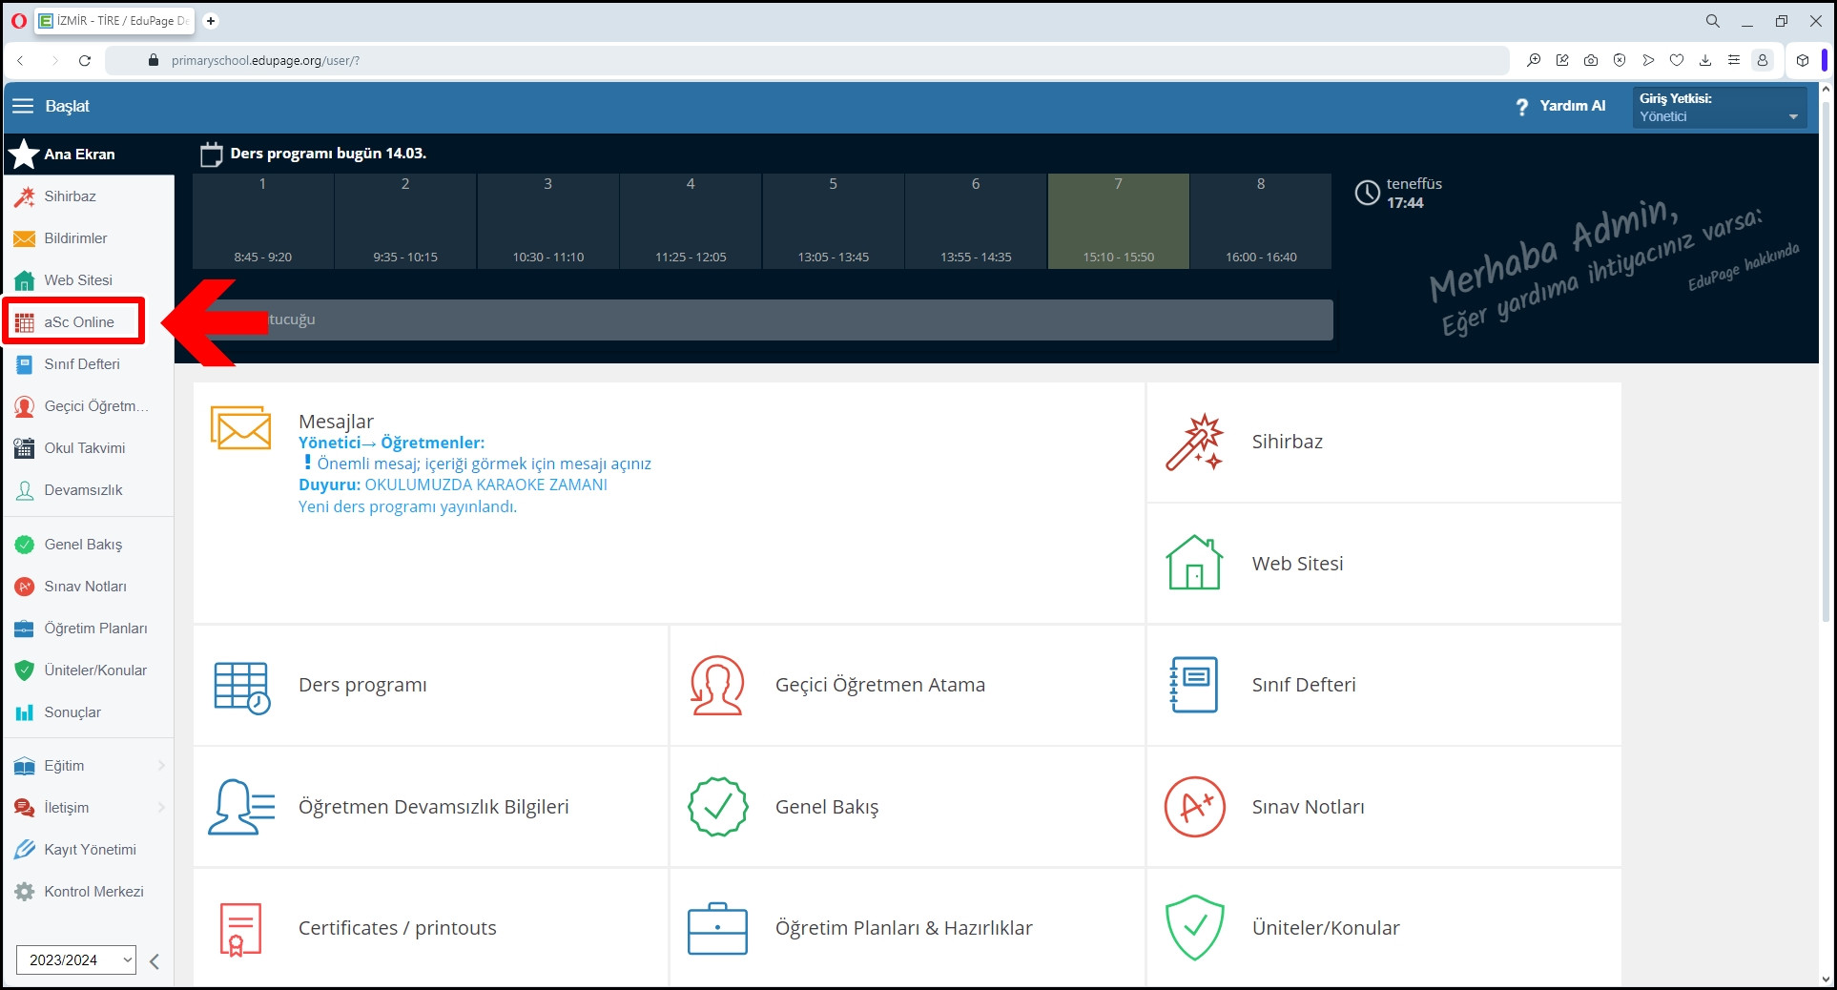Click the Okul Takvimi calendar icon
The image size is (1837, 990).
point(25,448)
